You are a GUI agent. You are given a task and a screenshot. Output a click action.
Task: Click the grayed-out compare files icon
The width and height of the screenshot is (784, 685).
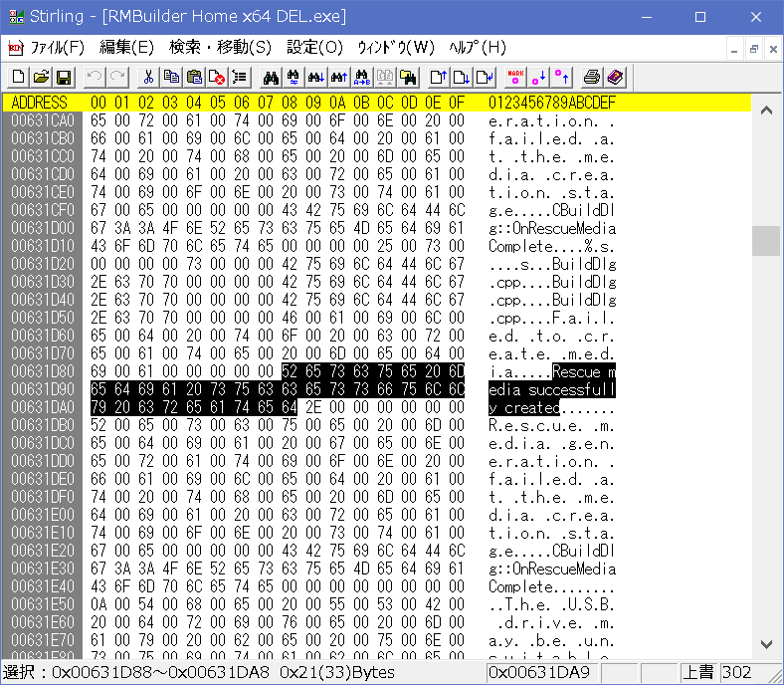point(385,77)
